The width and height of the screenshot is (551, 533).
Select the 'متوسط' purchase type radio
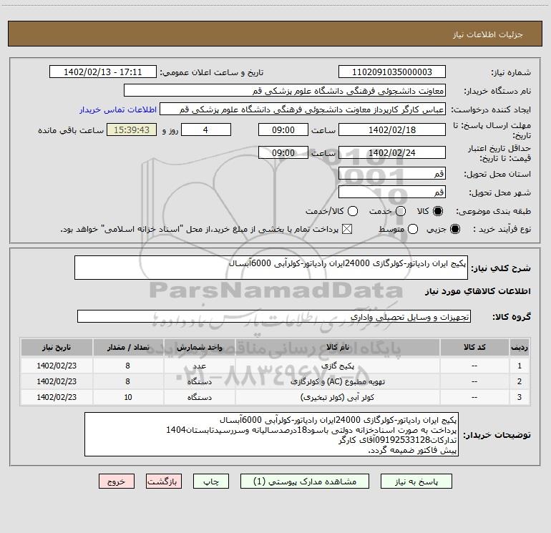click(x=413, y=230)
